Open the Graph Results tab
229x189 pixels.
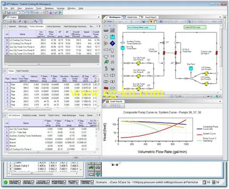pyautogui.click(x=114, y=101)
